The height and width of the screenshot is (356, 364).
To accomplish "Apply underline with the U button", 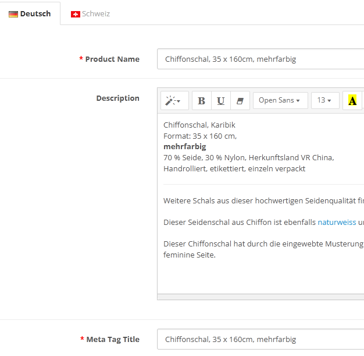I will (x=221, y=101).
